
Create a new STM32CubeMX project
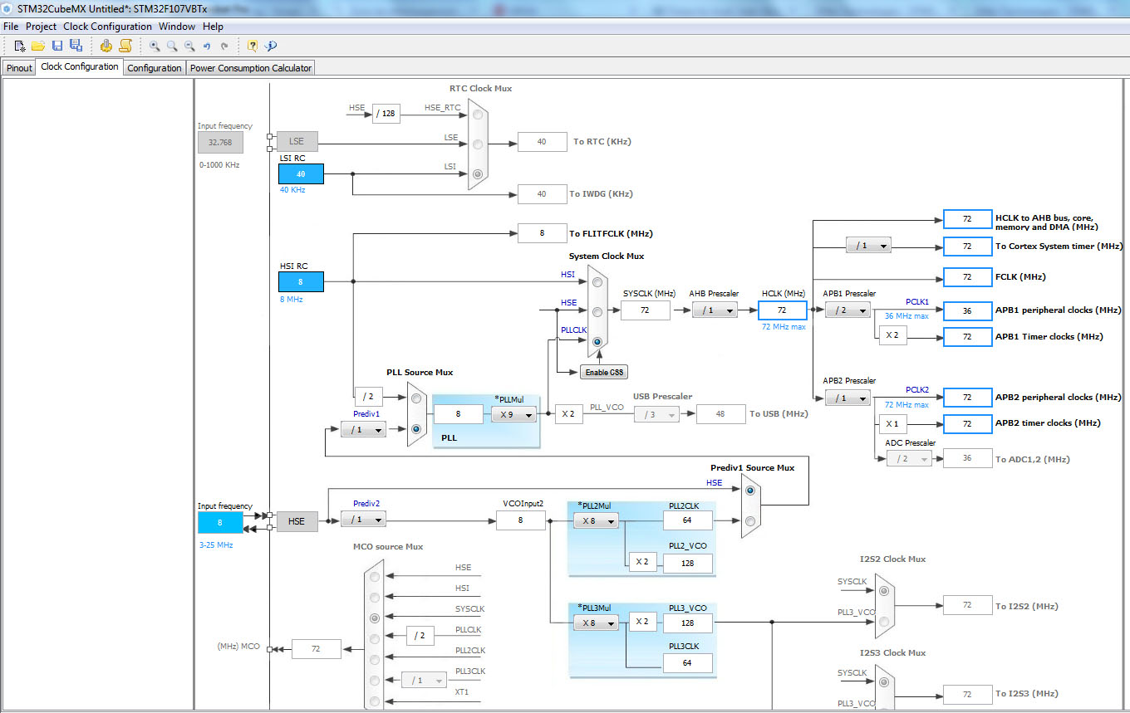click(x=19, y=46)
